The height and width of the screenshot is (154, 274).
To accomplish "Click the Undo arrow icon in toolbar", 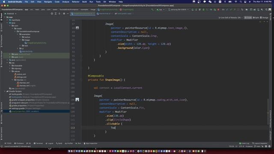I will (x=242, y=9).
